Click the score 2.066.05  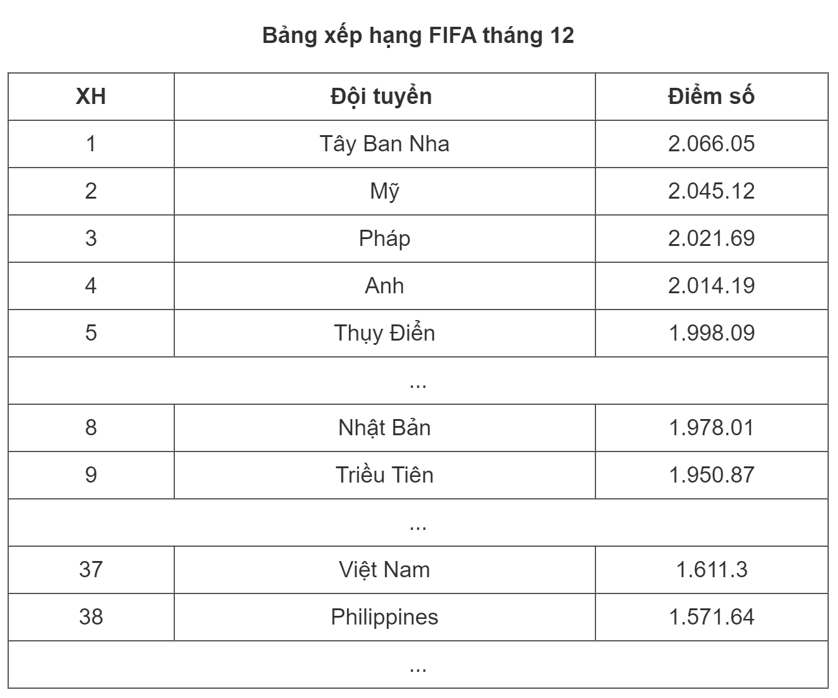point(712,144)
